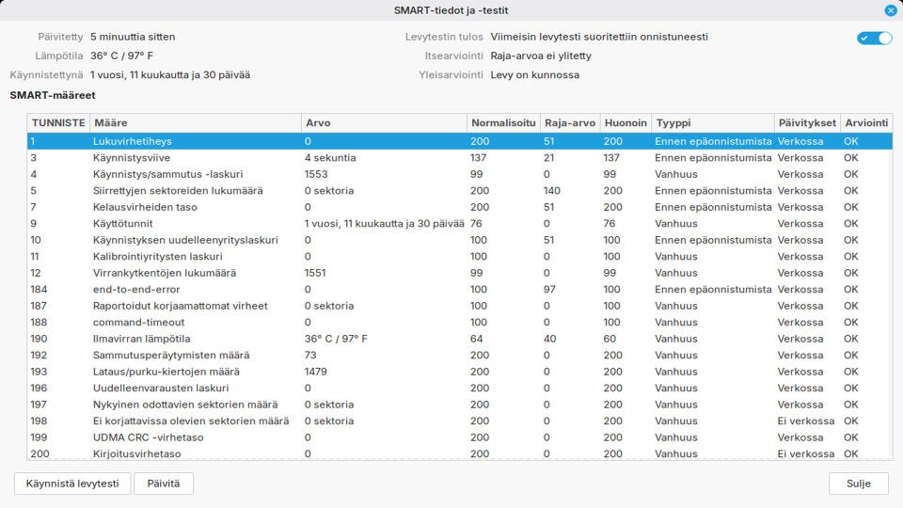This screenshot has height=508, width=903.
Task: Select the UDMA CRC -virhetaso row
Action: tap(460, 437)
